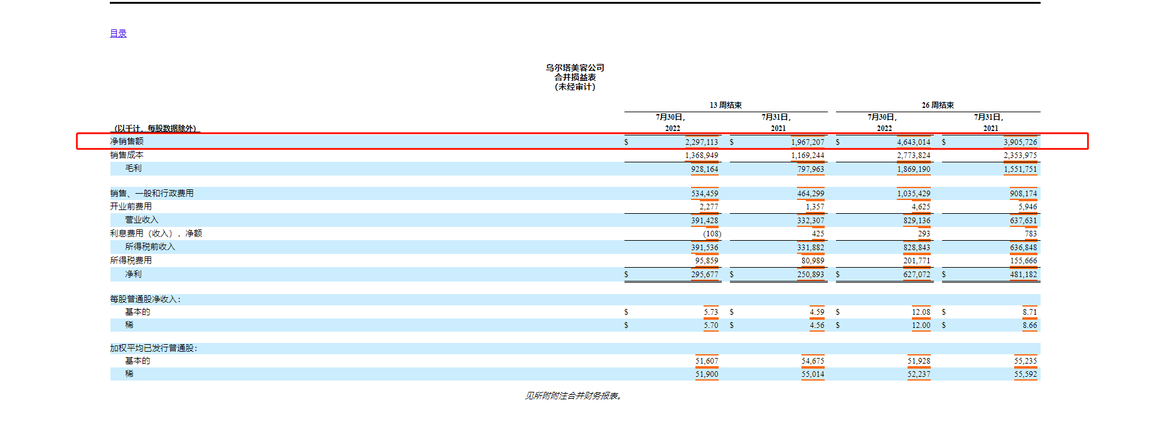Select operating income value 829,136
This screenshot has height=442, width=1168.
[917, 221]
